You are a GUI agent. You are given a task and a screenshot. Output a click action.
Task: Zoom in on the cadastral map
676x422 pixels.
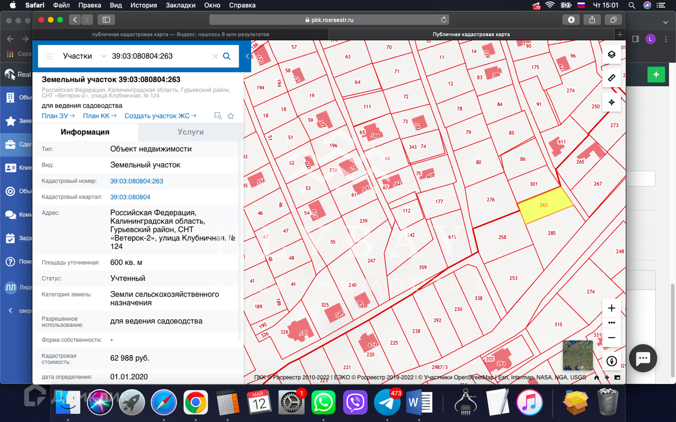coord(611,308)
